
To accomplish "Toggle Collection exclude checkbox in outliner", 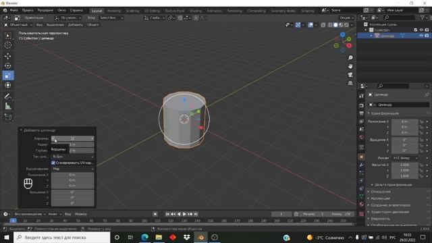I will (x=416, y=30).
